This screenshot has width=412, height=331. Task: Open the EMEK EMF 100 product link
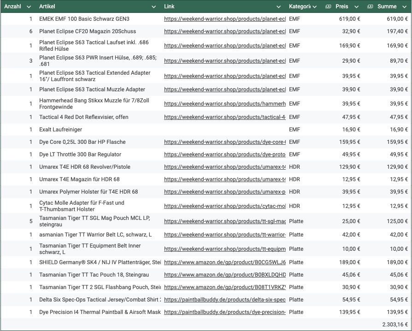coord(224,19)
